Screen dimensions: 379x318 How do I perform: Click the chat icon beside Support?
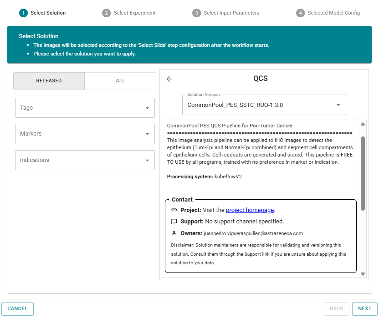coord(174,222)
